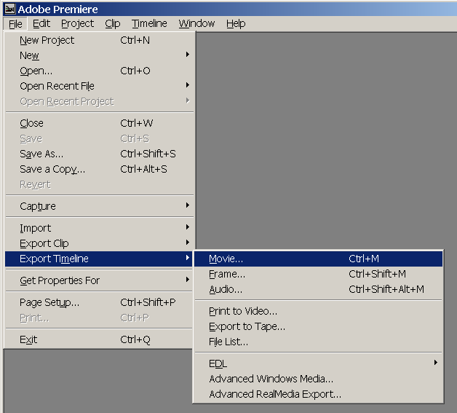Select Save a Copy... menu entry

(99, 169)
